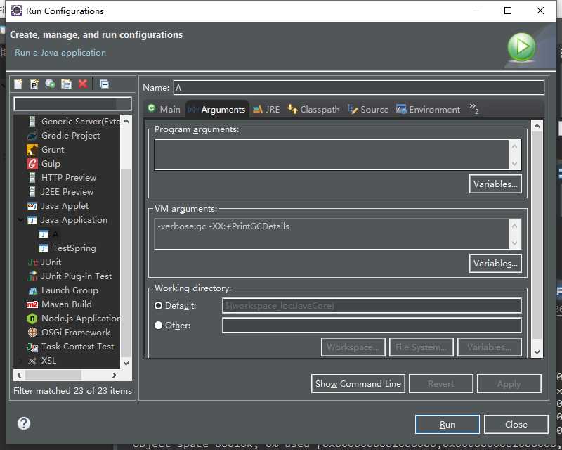The width and height of the screenshot is (562, 450).
Task: Open the JRE tab
Action: tap(266, 109)
